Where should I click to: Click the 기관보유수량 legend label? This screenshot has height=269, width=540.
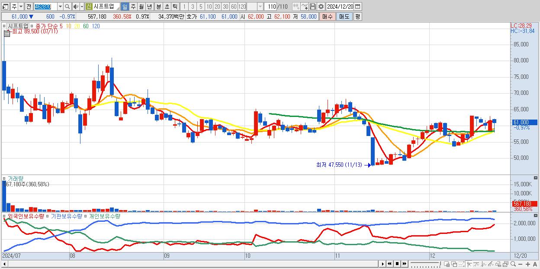(x=66, y=216)
